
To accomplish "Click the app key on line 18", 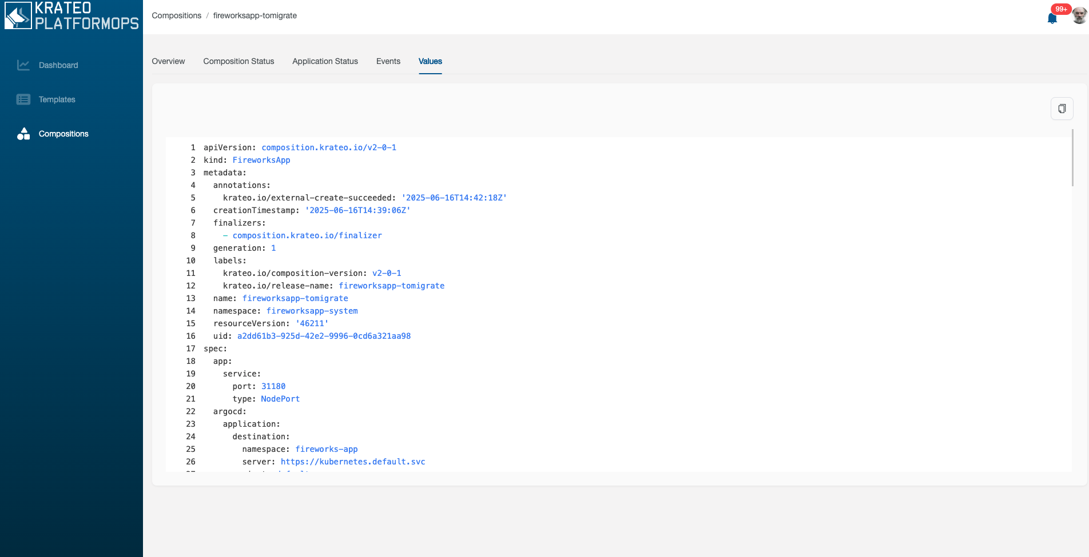I will click(222, 361).
